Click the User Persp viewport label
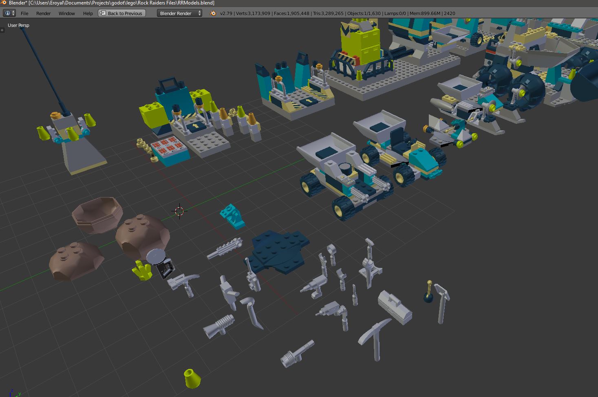 [x=18, y=25]
